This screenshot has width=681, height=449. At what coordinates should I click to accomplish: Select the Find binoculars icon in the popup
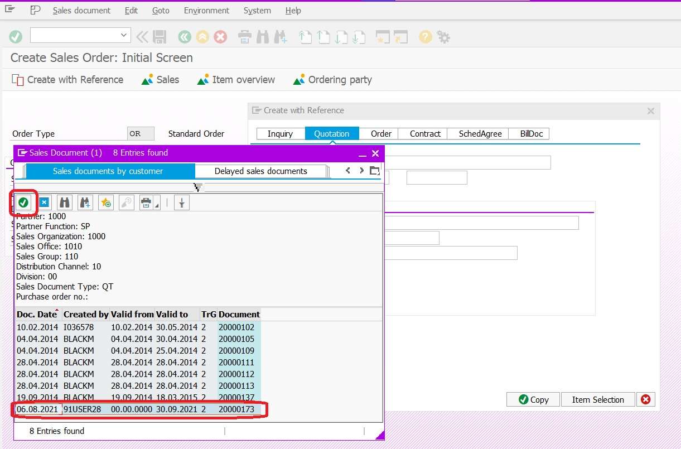point(64,202)
